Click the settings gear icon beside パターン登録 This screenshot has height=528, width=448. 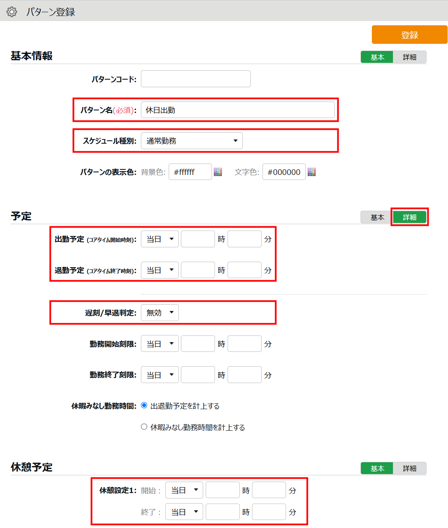pyautogui.click(x=12, y=12)
